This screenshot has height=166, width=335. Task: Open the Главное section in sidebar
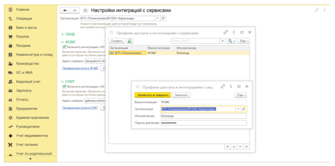(x=22, y=10)
